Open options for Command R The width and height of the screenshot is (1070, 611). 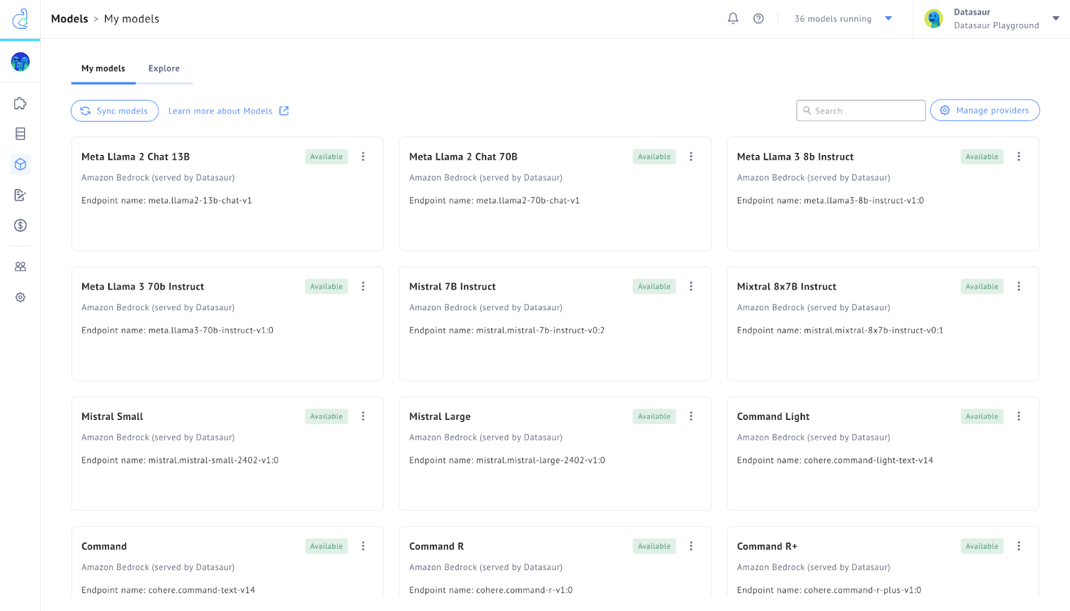[691, 546]
